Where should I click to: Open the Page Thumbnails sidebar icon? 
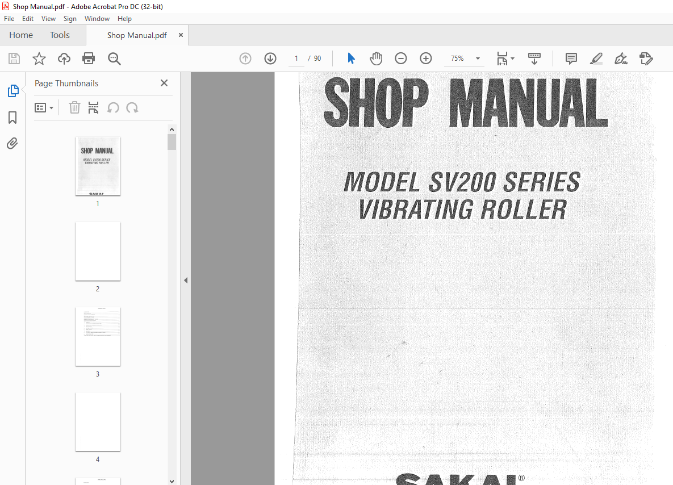coord(13,91)
